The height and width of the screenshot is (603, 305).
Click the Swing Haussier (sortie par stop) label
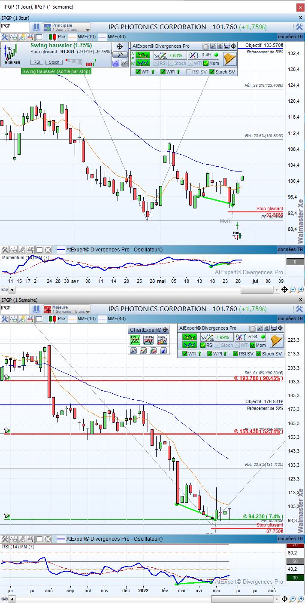[x=56, y=71]
